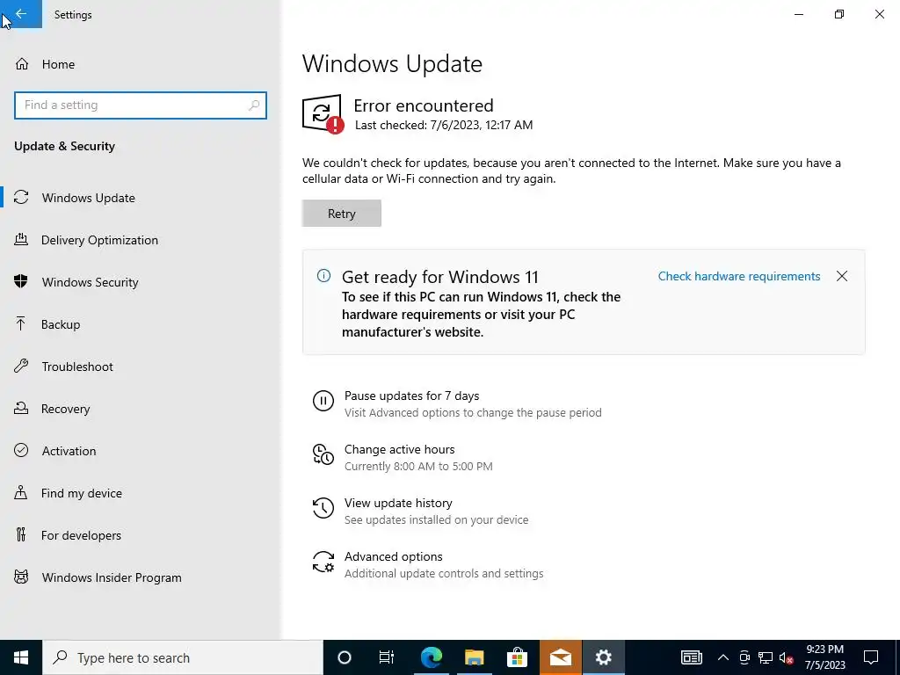The height and width of the screenshot is (675, 900).
Task: Click the gear-sync icon for Advanced options
Action: 323,562
